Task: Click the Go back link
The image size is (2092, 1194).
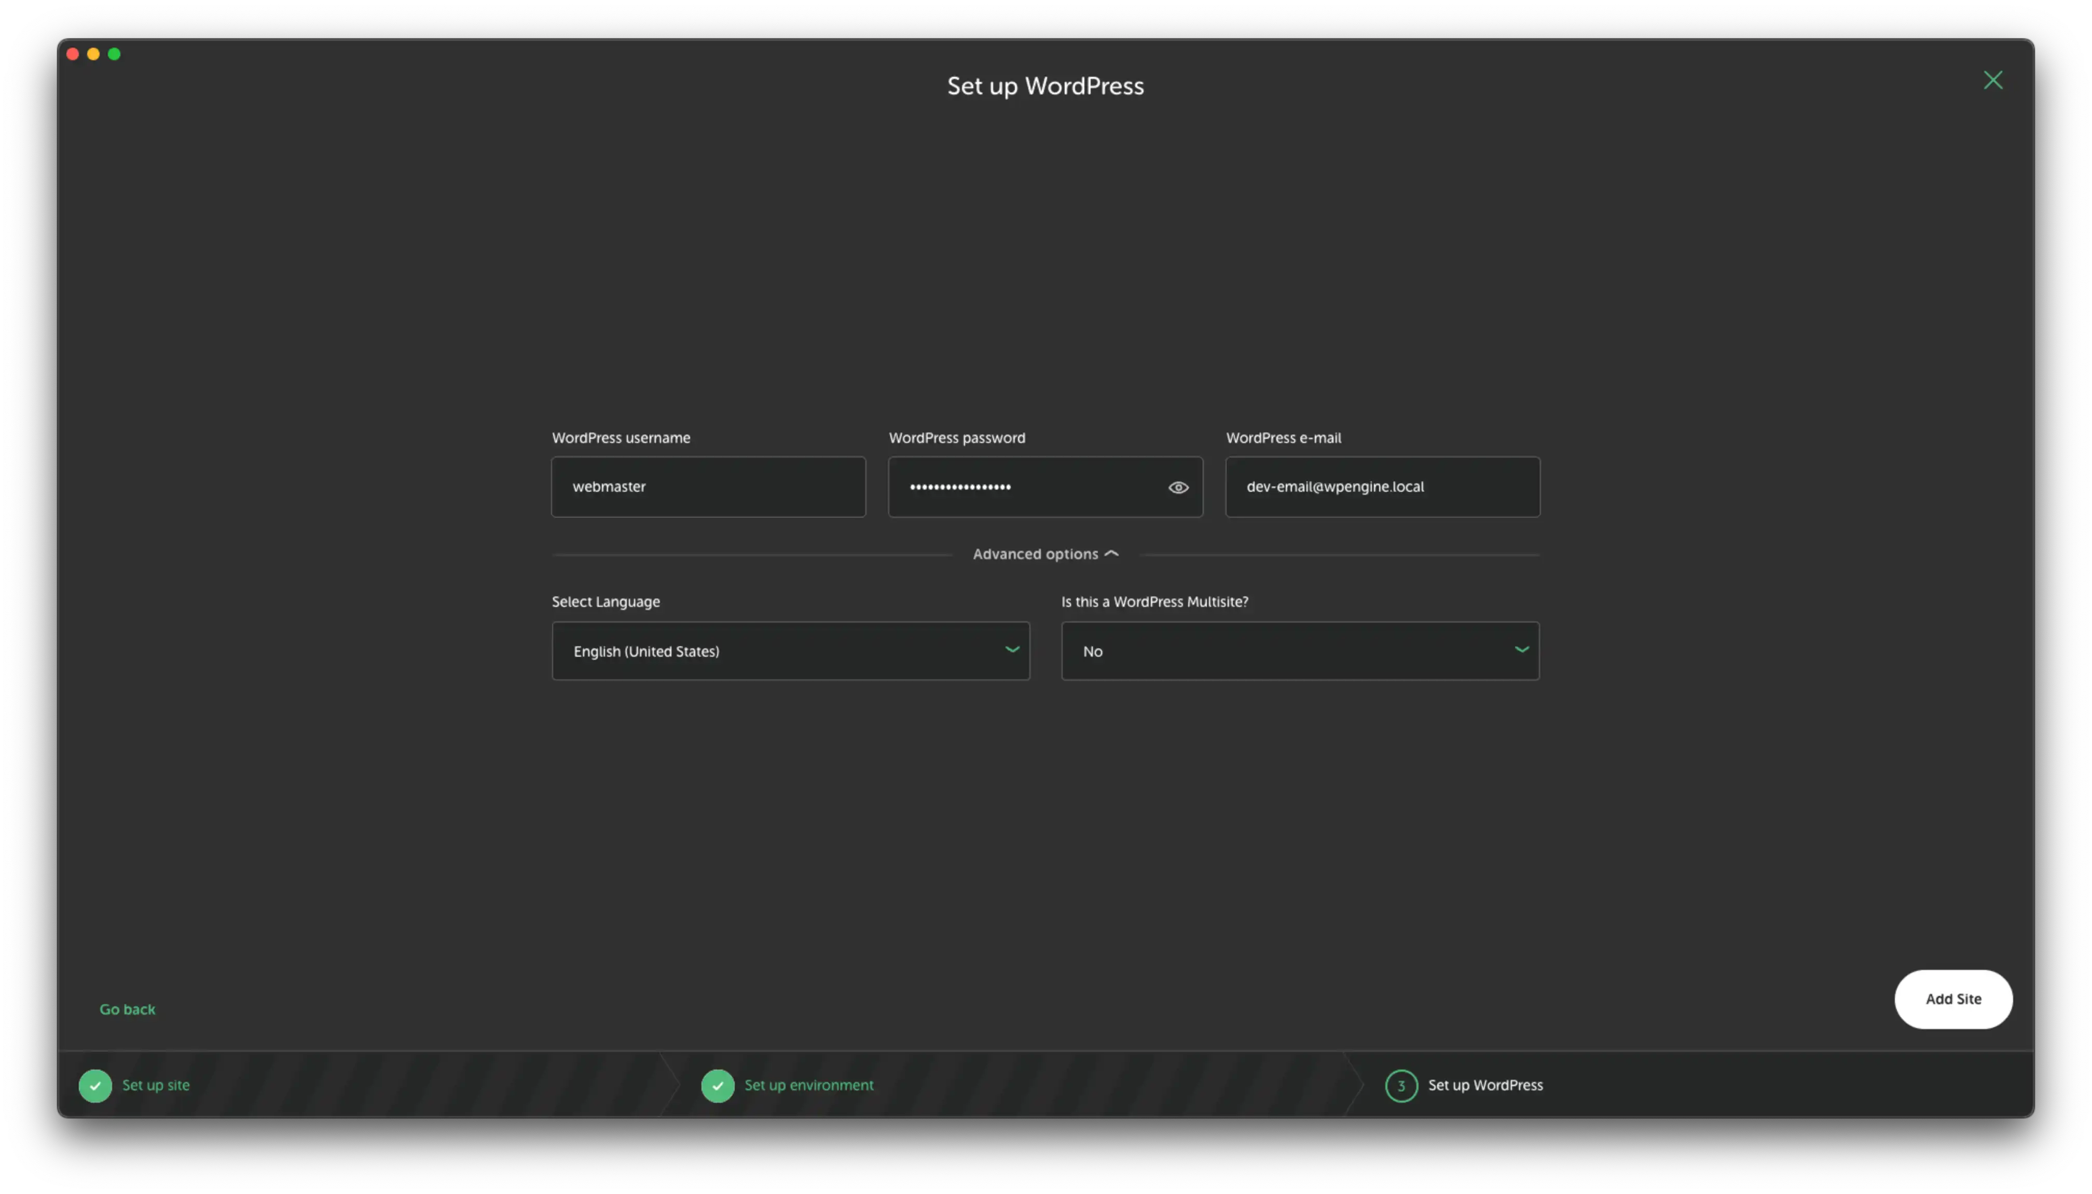Action: tap(127, 1009)
